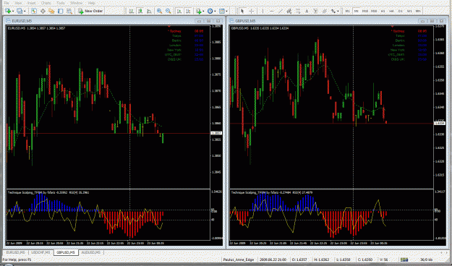Click the Profiles toolbar icon
The height and width of the screenshot is (266, 452).
tap(20, 11)
